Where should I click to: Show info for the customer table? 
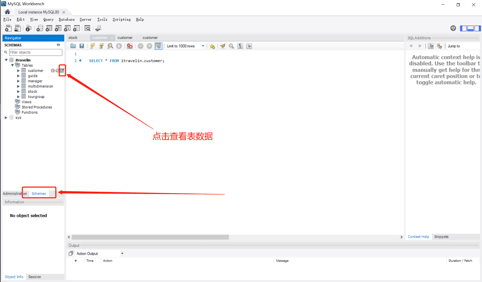(53, 70)
